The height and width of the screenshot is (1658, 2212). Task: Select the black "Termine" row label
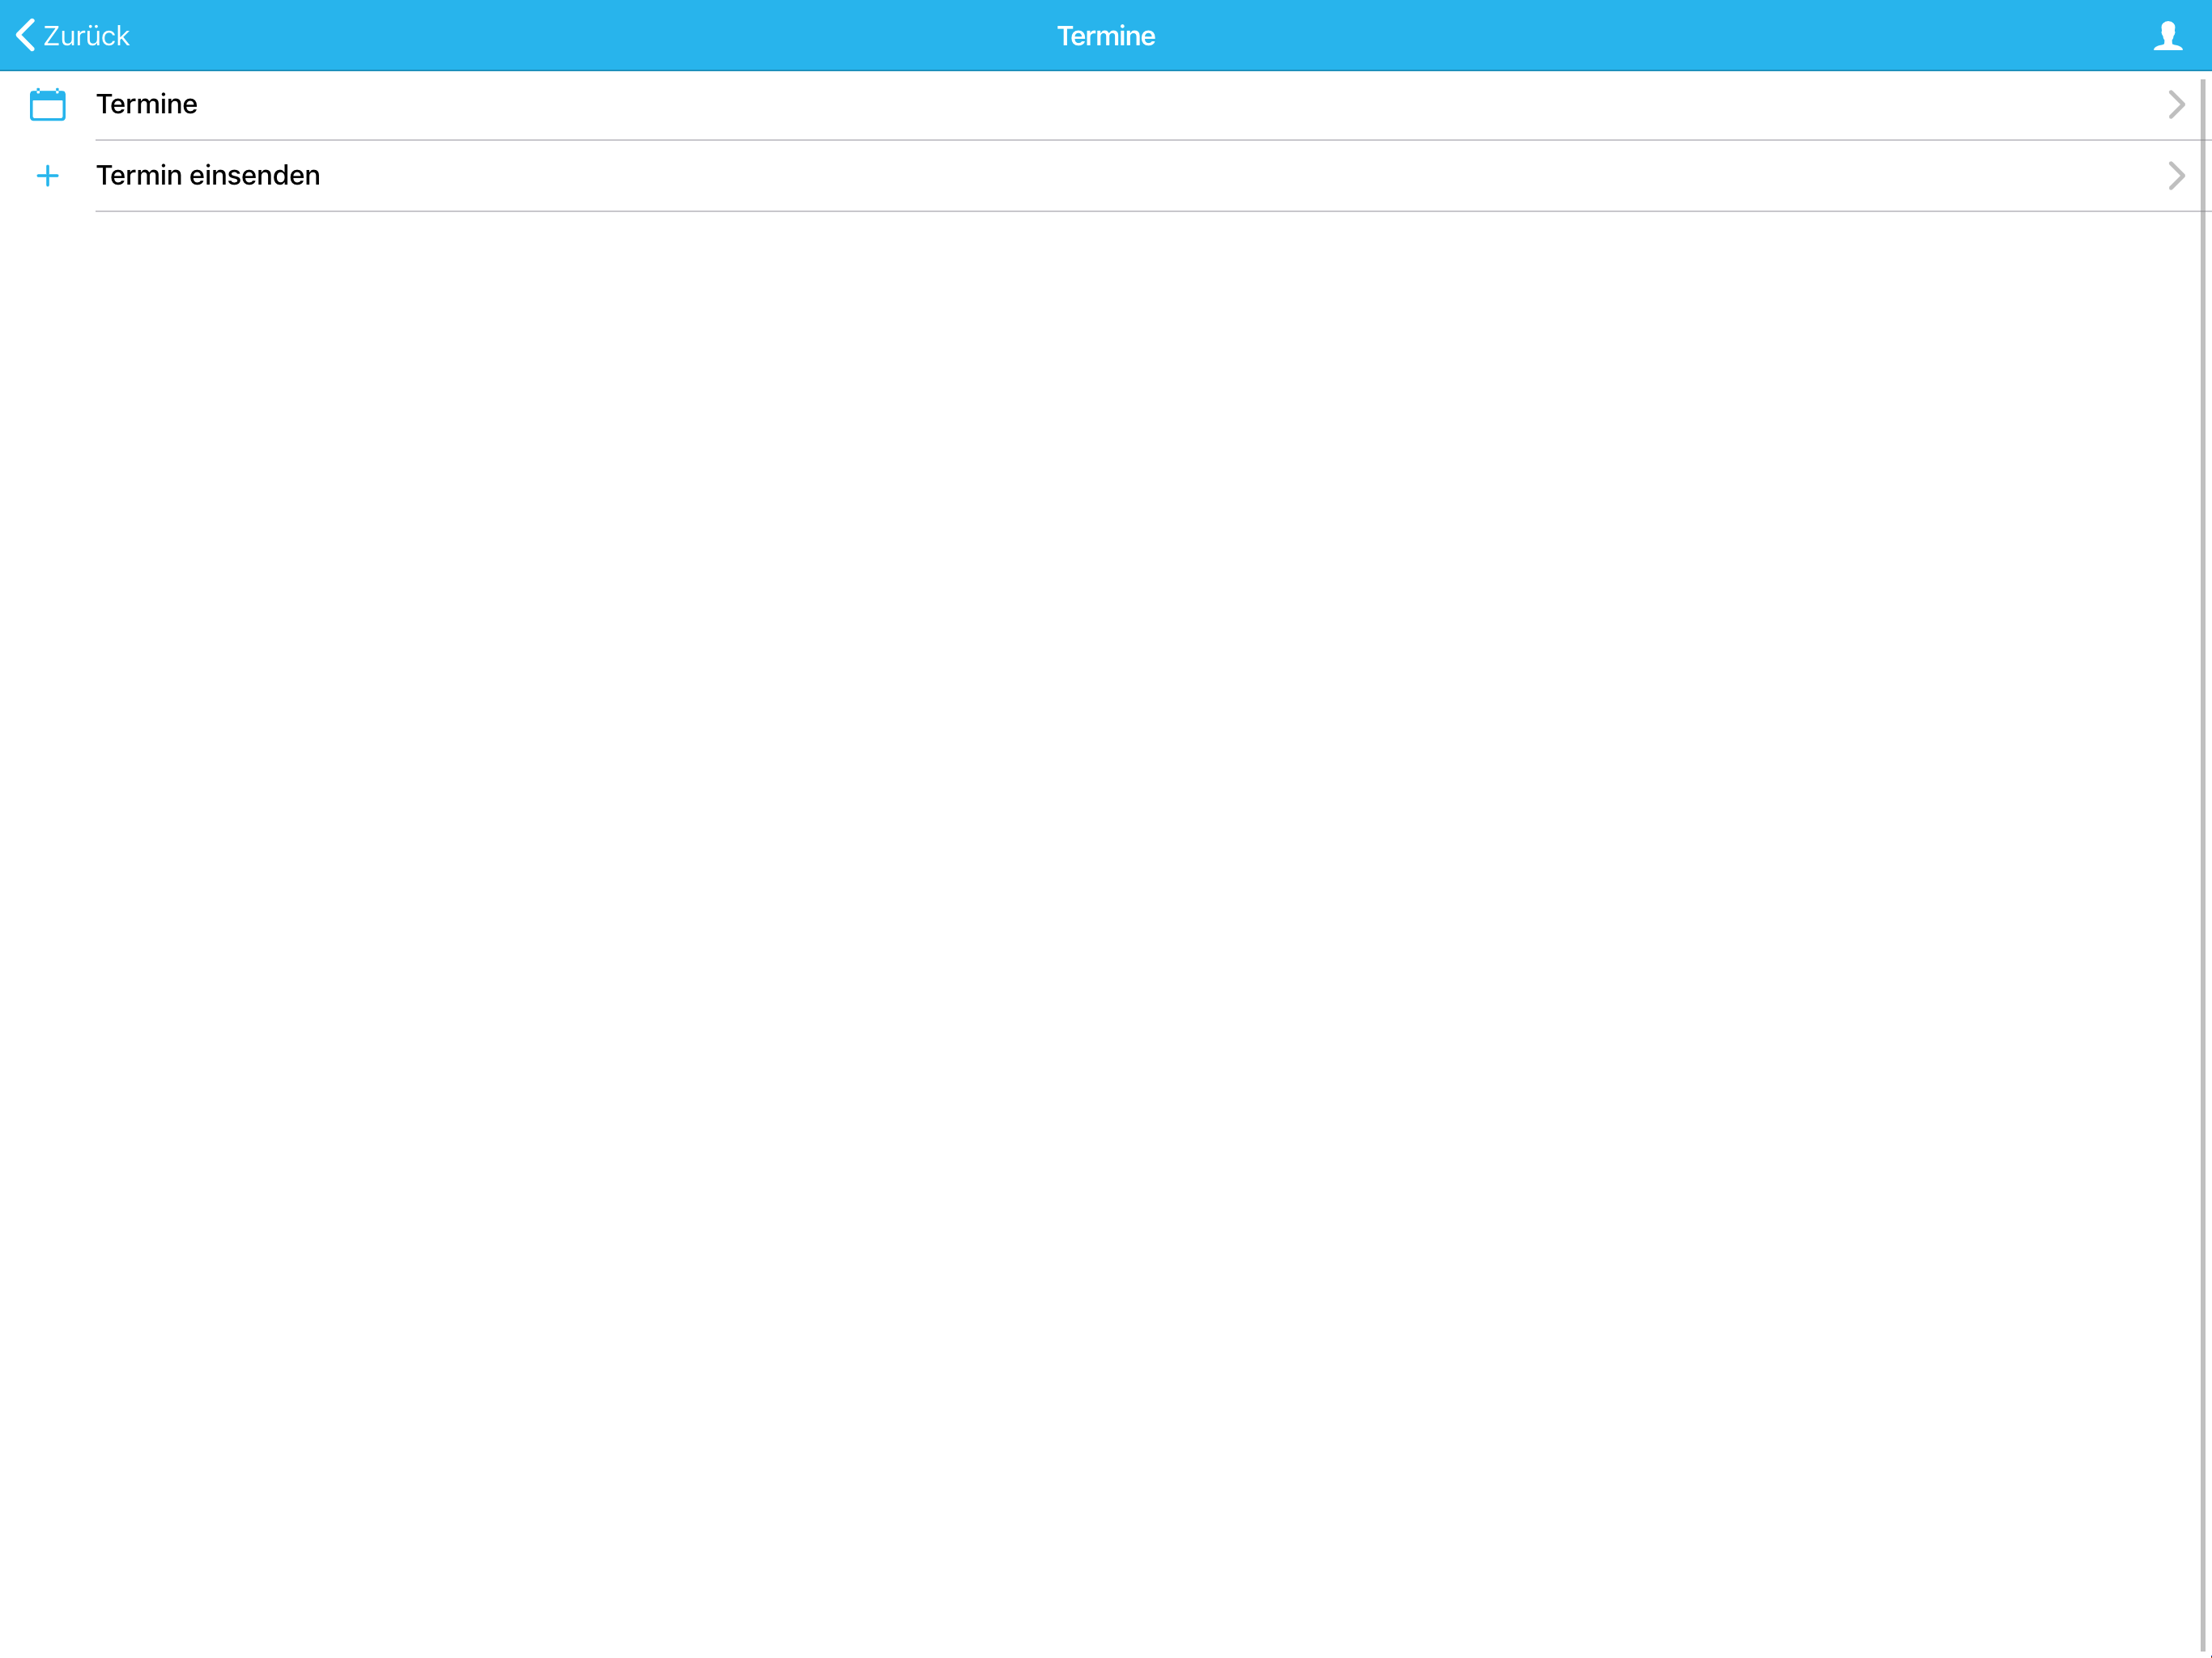(x=146, y=104)
